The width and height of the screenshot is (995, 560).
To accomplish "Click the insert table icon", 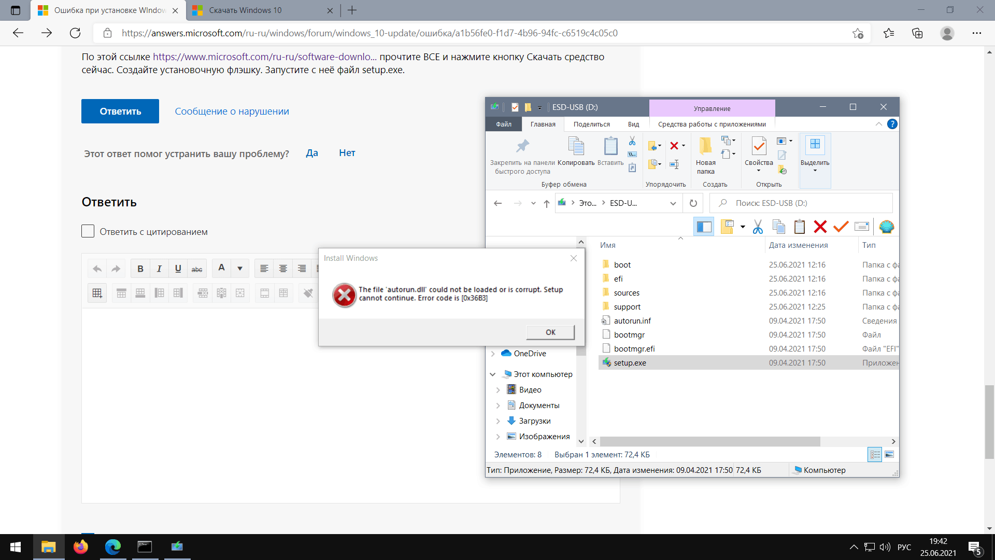I will pos(97,293).
